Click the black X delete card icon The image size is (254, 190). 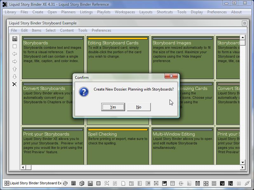pyautogui.click(x=15, y=84)
